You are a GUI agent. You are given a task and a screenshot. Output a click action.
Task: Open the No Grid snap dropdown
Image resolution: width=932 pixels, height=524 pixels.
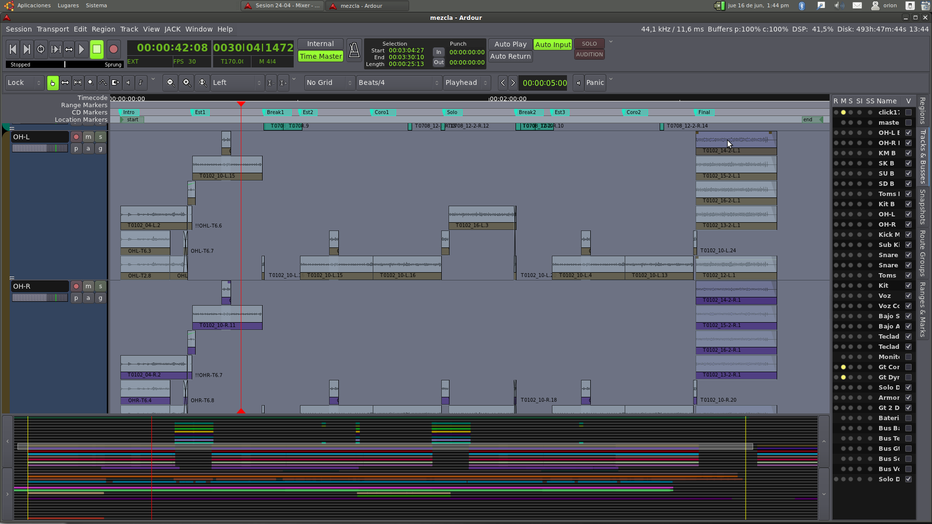329,82
